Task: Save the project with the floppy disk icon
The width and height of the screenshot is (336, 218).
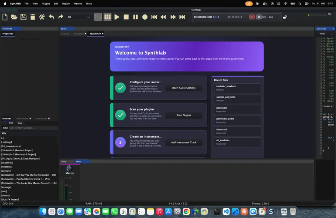Action: (x=24, y=17)
